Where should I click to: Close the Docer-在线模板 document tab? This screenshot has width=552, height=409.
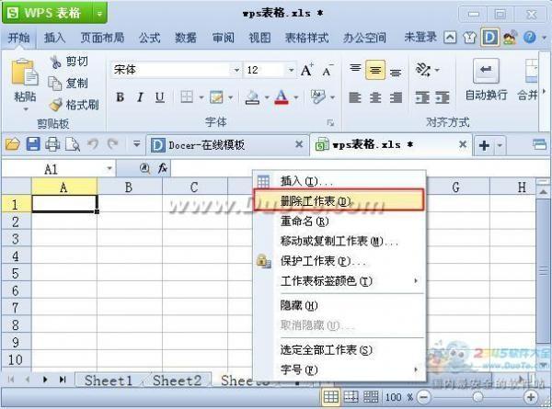coord(298,144)
